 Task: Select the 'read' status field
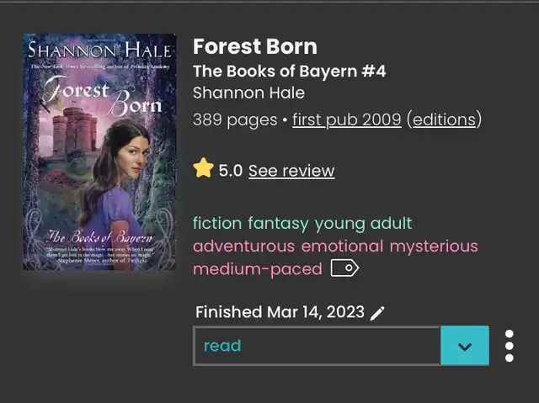317,346
